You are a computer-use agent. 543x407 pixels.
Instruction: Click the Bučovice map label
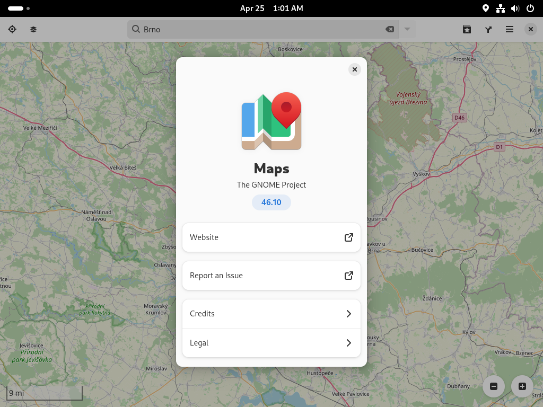click(422, 250)
